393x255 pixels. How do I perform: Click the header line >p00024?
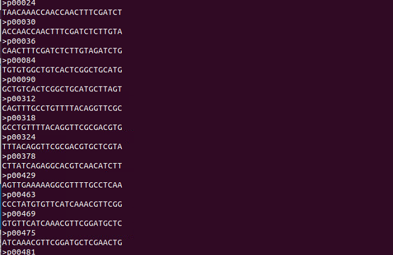click(19, 3)
